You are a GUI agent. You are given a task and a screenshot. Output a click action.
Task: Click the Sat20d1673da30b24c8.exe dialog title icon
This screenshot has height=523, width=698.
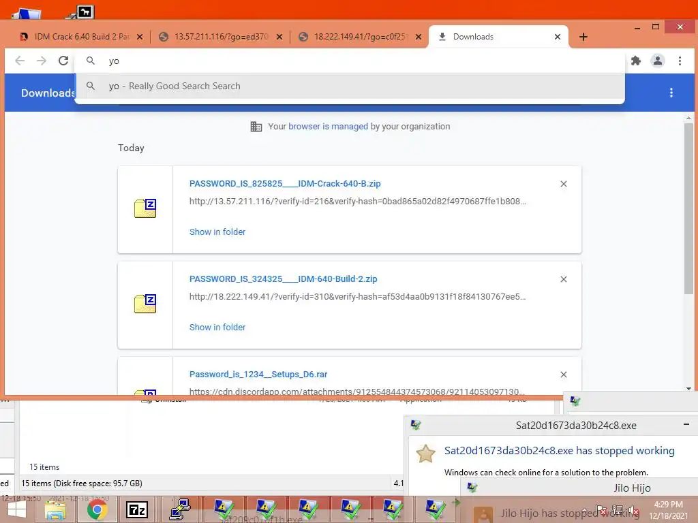[416, 425]
